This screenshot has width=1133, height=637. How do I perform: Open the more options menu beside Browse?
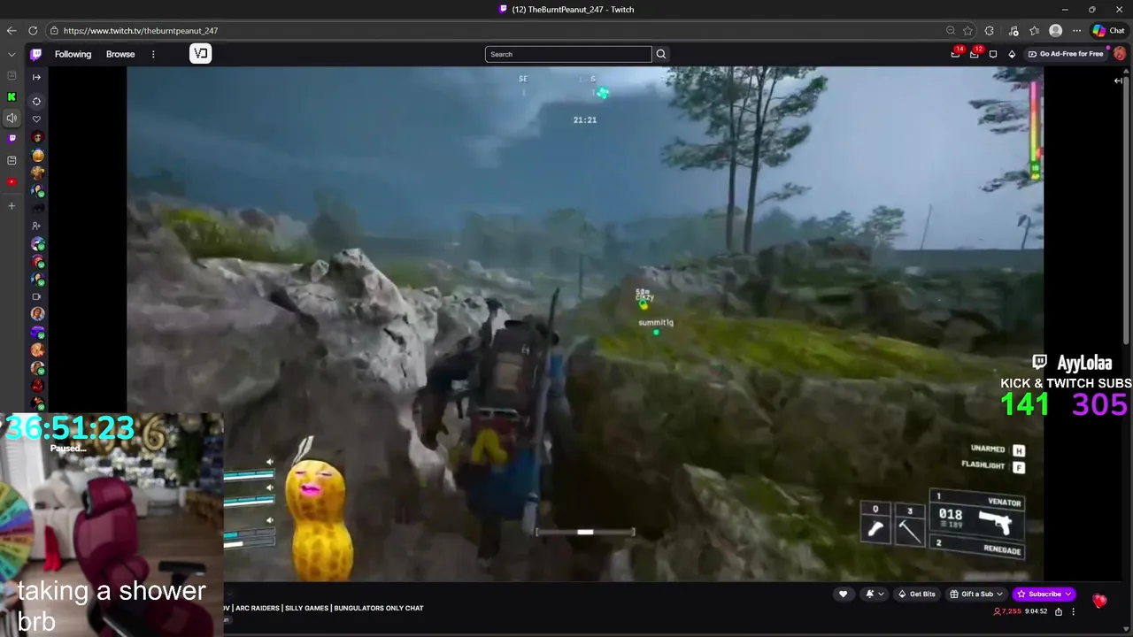click(x=153, y=54)
